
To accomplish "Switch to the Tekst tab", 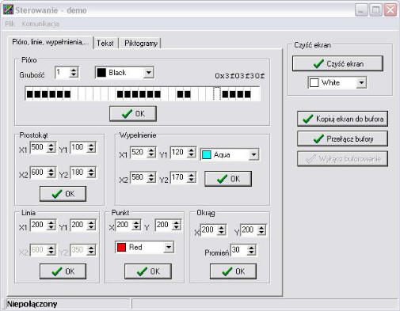I will (105, 43).
